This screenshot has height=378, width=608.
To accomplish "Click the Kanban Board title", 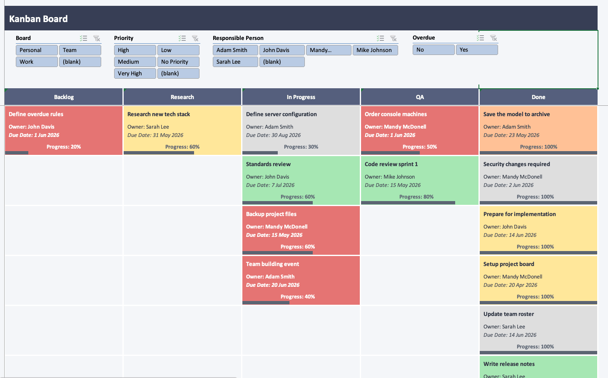I will point(38,19).
